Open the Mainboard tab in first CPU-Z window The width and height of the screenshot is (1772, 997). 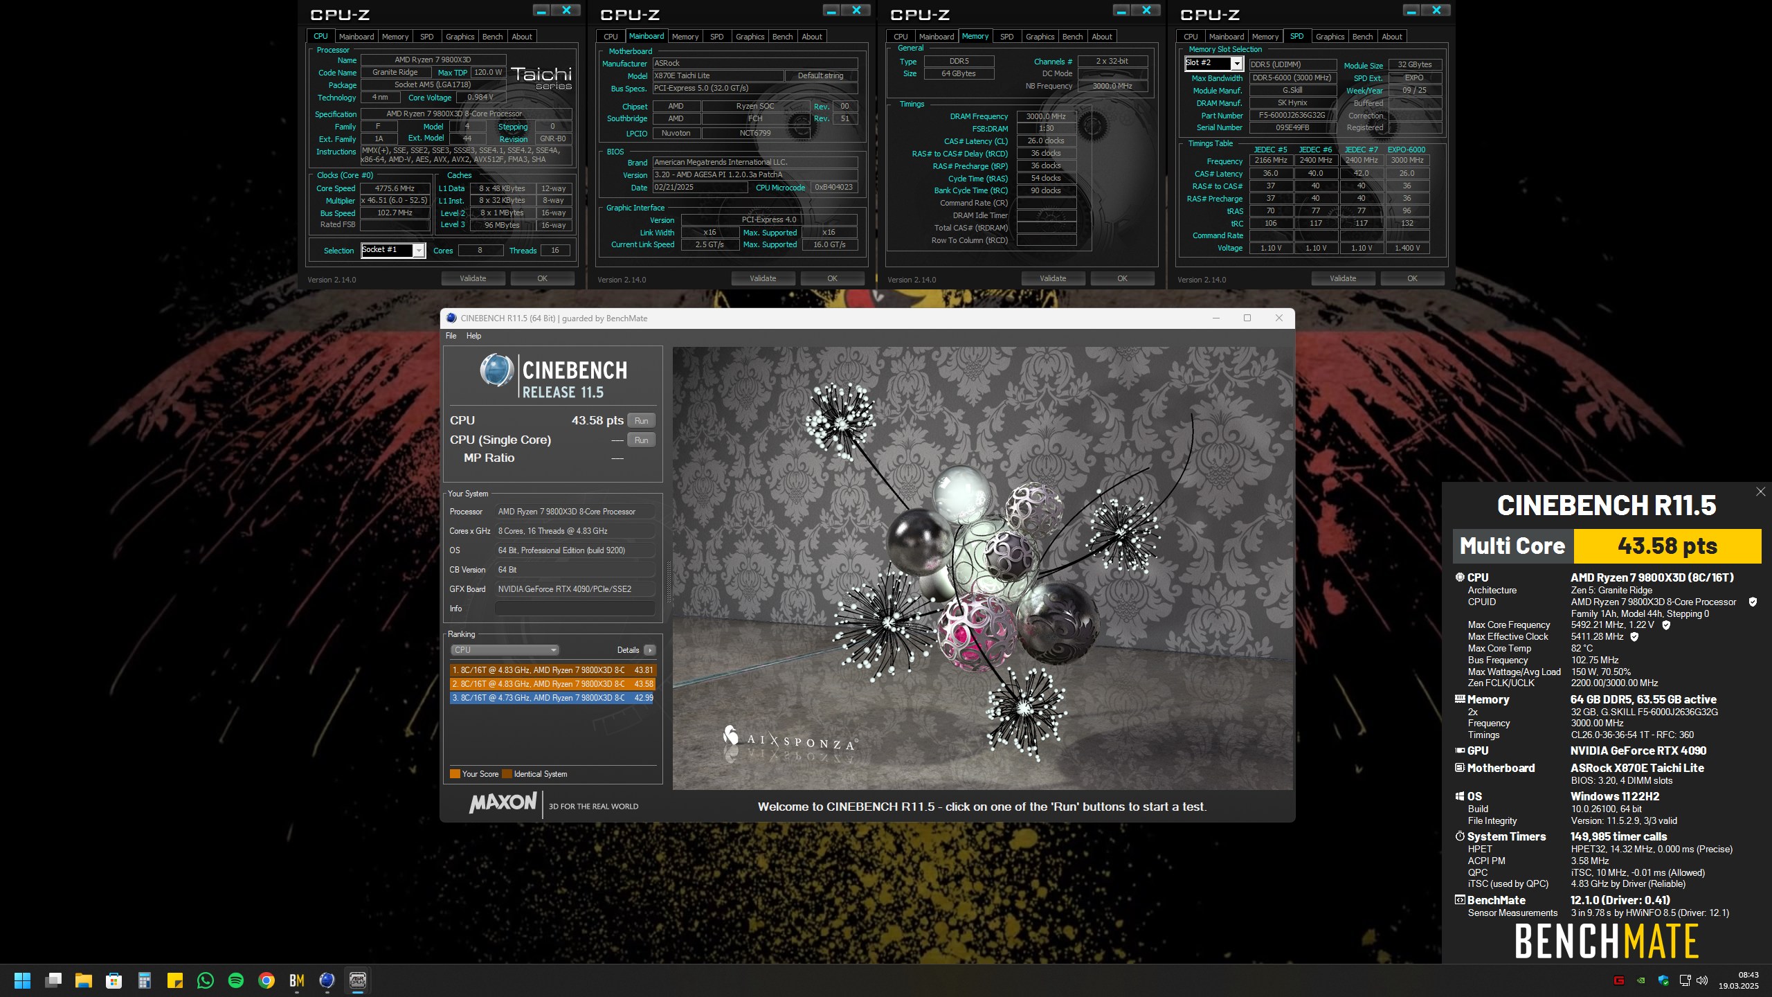coord(356,37)
